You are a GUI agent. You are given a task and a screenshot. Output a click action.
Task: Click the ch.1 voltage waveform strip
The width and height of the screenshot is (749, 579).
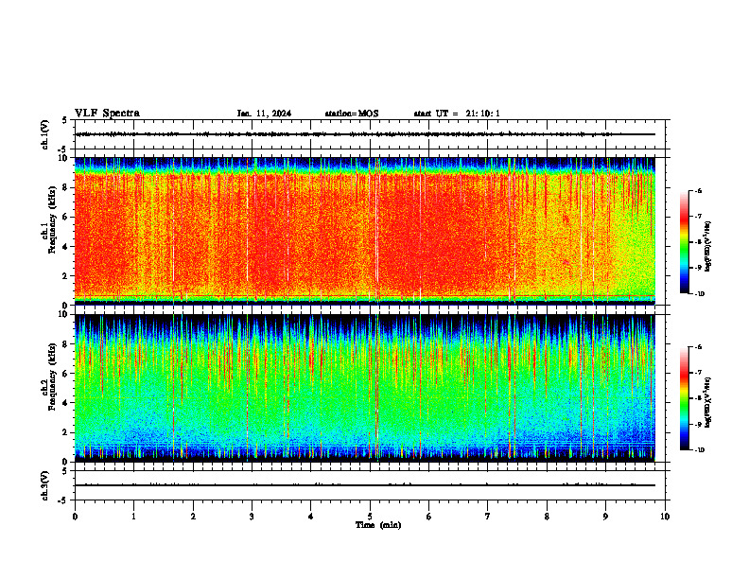(x=370, y=134)
